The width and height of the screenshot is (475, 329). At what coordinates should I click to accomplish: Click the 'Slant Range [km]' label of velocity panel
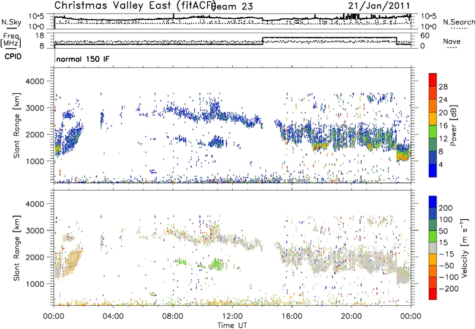17,248
